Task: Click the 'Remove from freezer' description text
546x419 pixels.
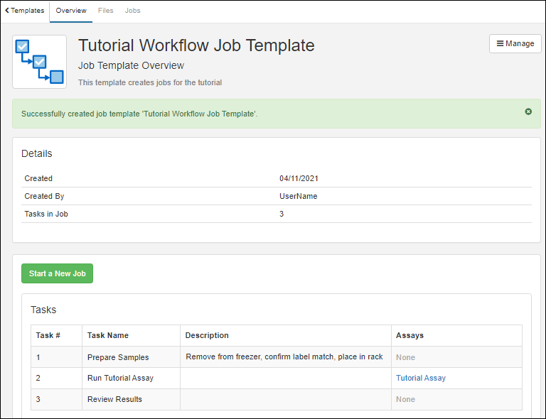Action: (284, 357)
